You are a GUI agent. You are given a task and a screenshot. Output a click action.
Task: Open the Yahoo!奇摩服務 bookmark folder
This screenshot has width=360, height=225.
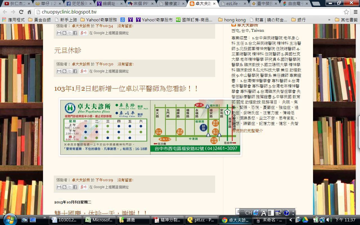pos(98,20)
